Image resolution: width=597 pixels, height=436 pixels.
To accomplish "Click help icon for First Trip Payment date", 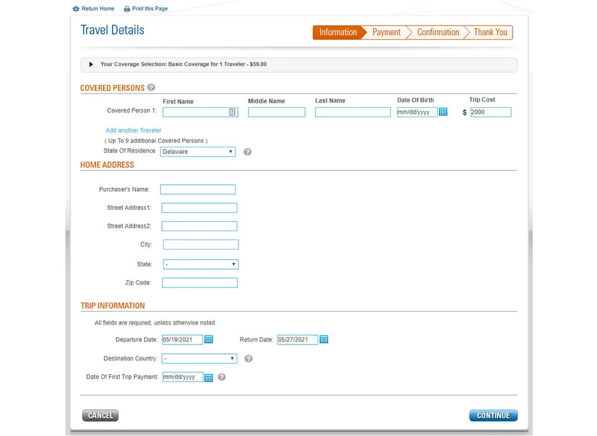I will click(222, 377).
